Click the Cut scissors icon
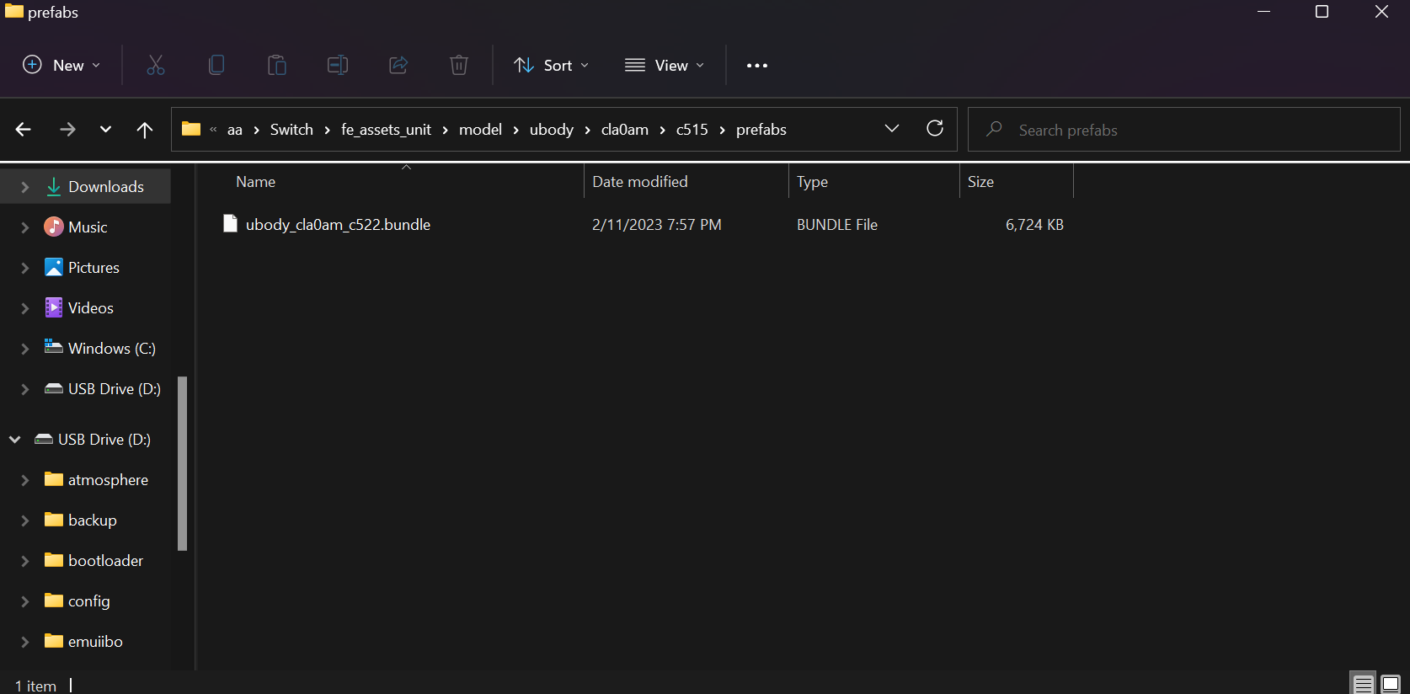The height and width of the screenshot is (694, 1410). [156, 65]
